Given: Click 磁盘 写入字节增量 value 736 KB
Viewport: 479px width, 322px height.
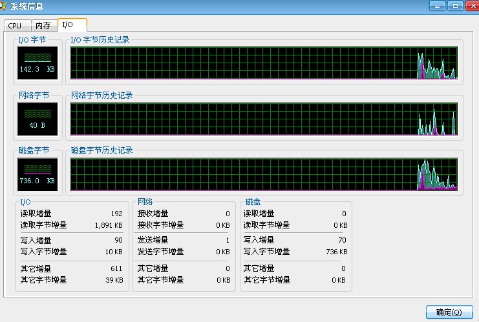Looking at the screenshot, I should 337,252.
